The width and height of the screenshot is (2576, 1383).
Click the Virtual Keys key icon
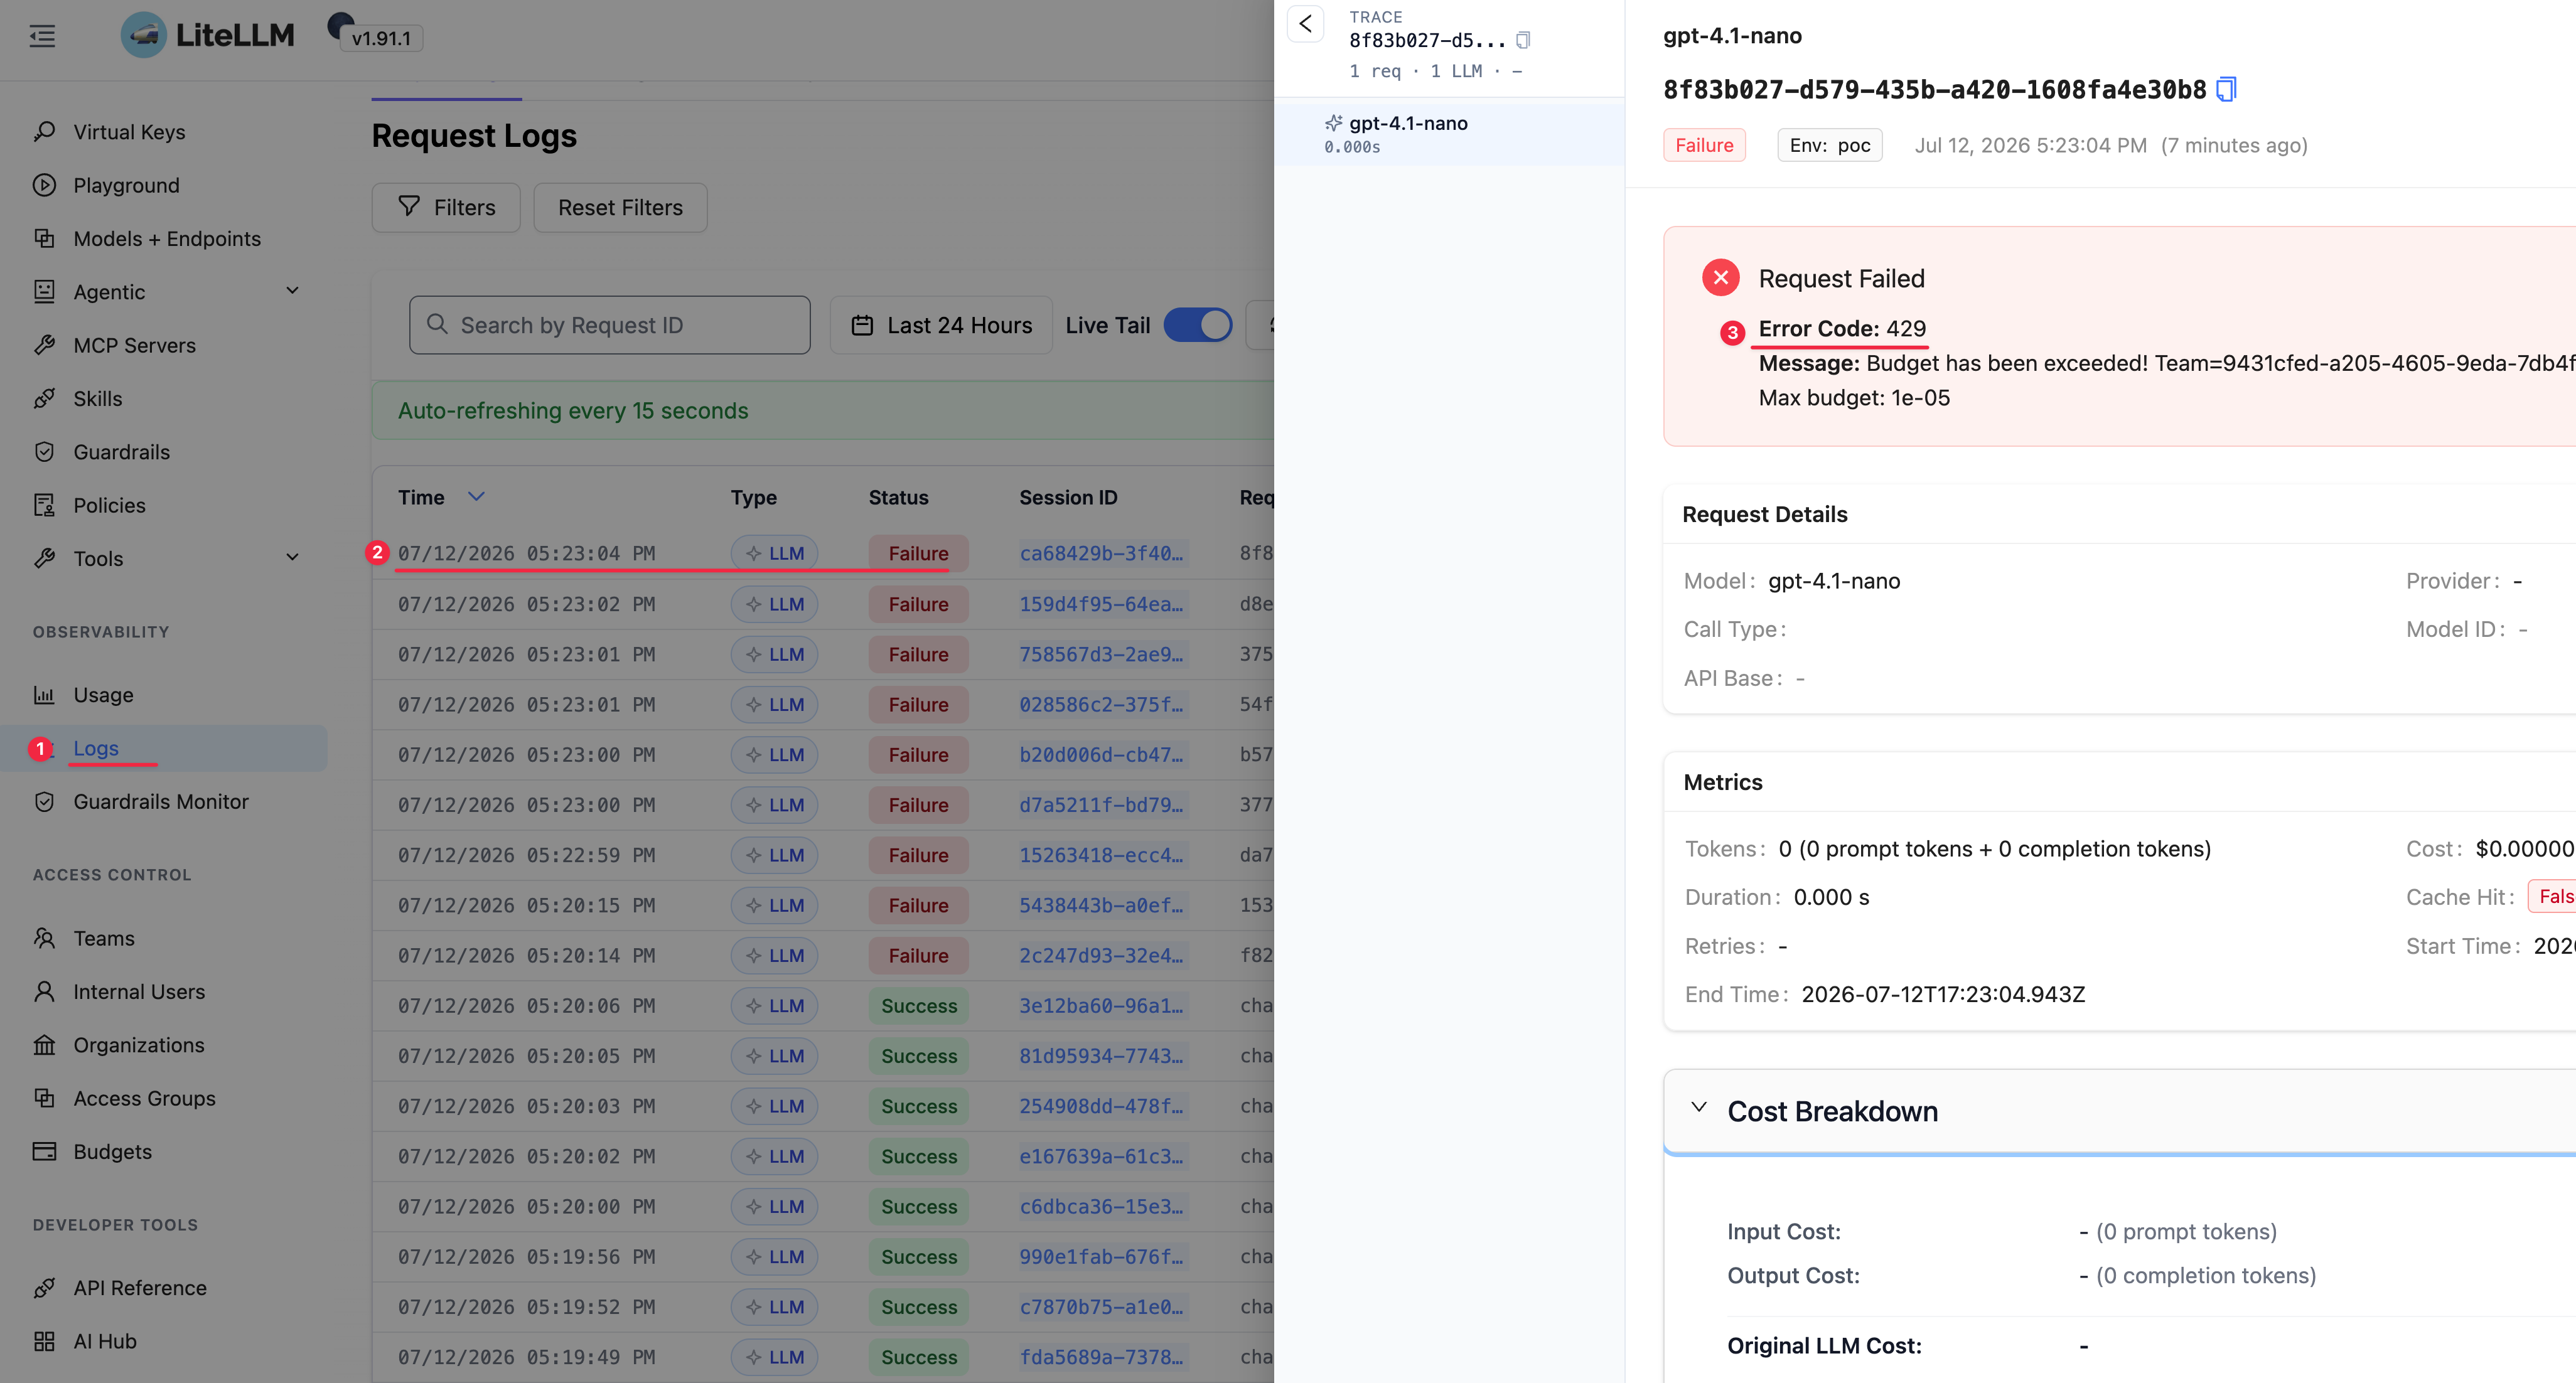[x=44, y=131]
